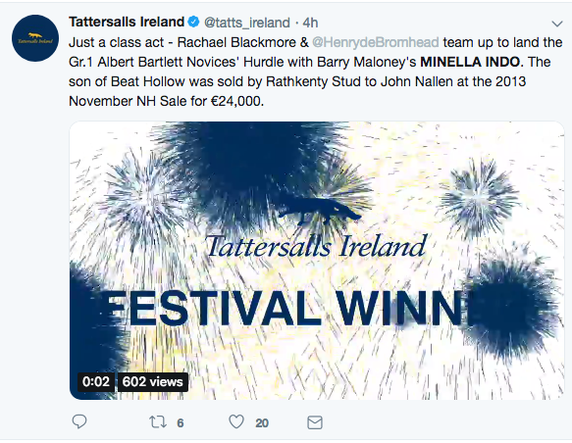This screenshot has width=572, height=443.
Task: Click the blue verified badge
Action: (193, 23)
